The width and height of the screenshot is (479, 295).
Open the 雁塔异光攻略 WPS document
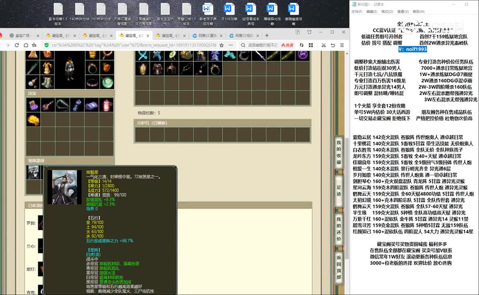pos(272,14)
